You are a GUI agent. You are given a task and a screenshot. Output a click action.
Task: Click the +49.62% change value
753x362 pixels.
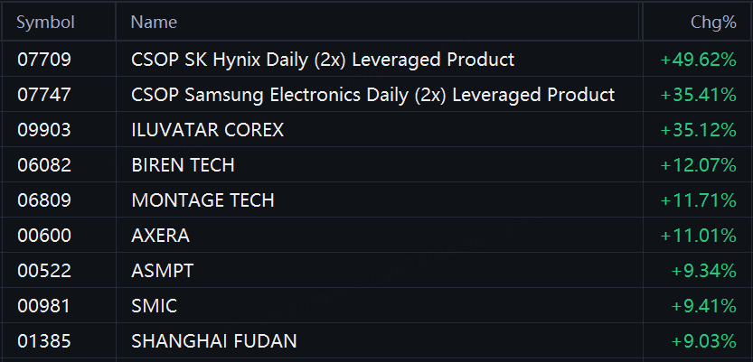click(698, 60)
